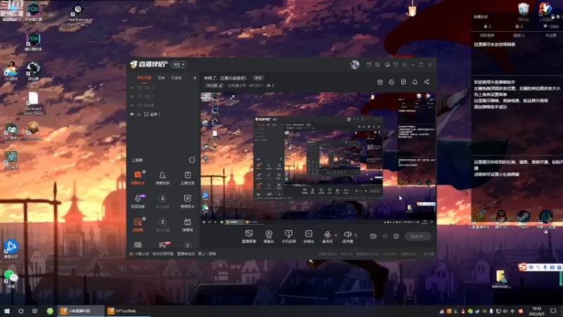Select the 文本 2 source row

click(163, 87)
